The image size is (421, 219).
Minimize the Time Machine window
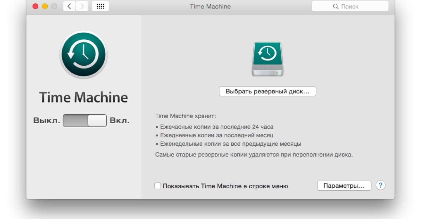45,6
